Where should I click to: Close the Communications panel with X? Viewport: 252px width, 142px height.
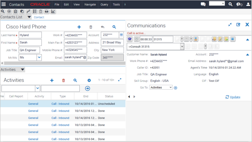click(x=247, y=25)
